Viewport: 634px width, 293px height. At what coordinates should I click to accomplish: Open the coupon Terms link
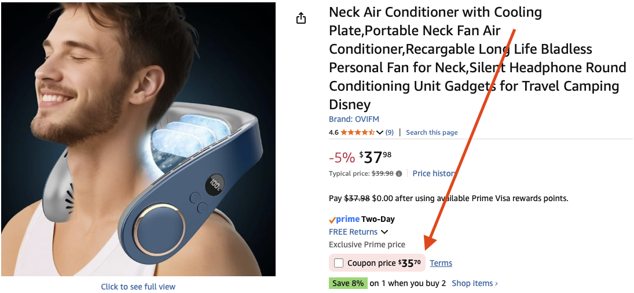click(441, 264)
